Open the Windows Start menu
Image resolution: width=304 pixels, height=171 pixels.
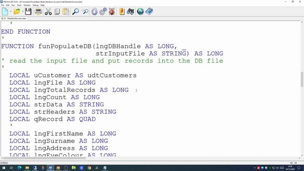click(x=3, y=168)
